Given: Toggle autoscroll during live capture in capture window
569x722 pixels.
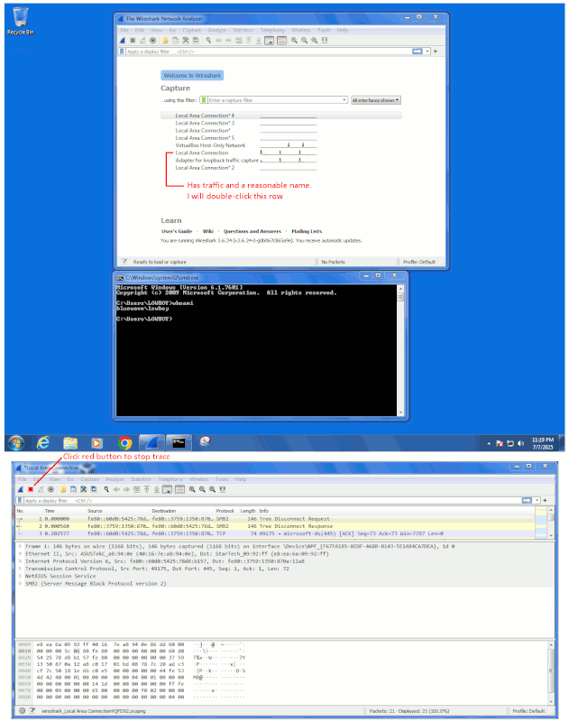Looking at the screenshot, I should coord(168,489).
